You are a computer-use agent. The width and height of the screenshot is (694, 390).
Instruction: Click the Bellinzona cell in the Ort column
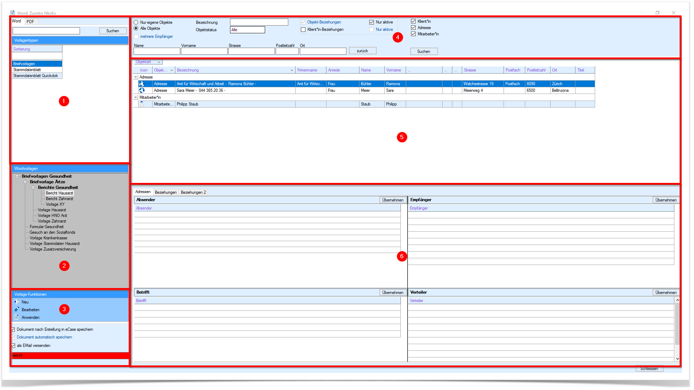point(563,90)
